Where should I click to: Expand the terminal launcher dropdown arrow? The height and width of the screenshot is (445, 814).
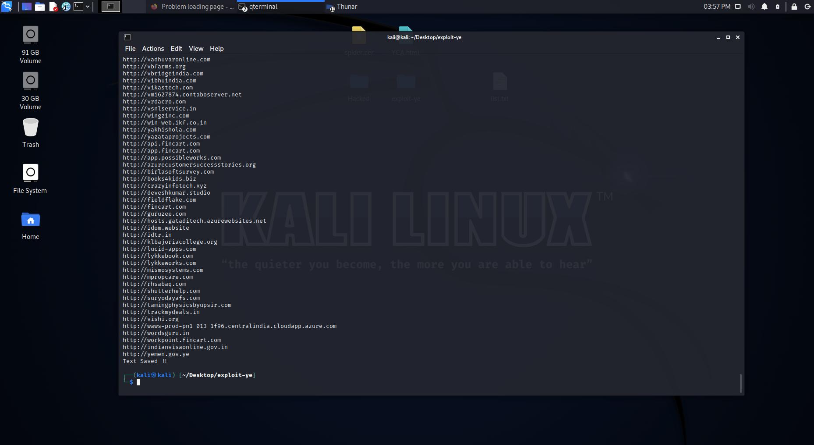(x=88, y=7)
